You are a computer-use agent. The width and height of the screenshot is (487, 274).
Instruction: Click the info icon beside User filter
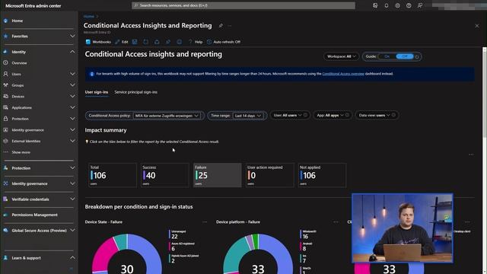(x=305, y=115)
